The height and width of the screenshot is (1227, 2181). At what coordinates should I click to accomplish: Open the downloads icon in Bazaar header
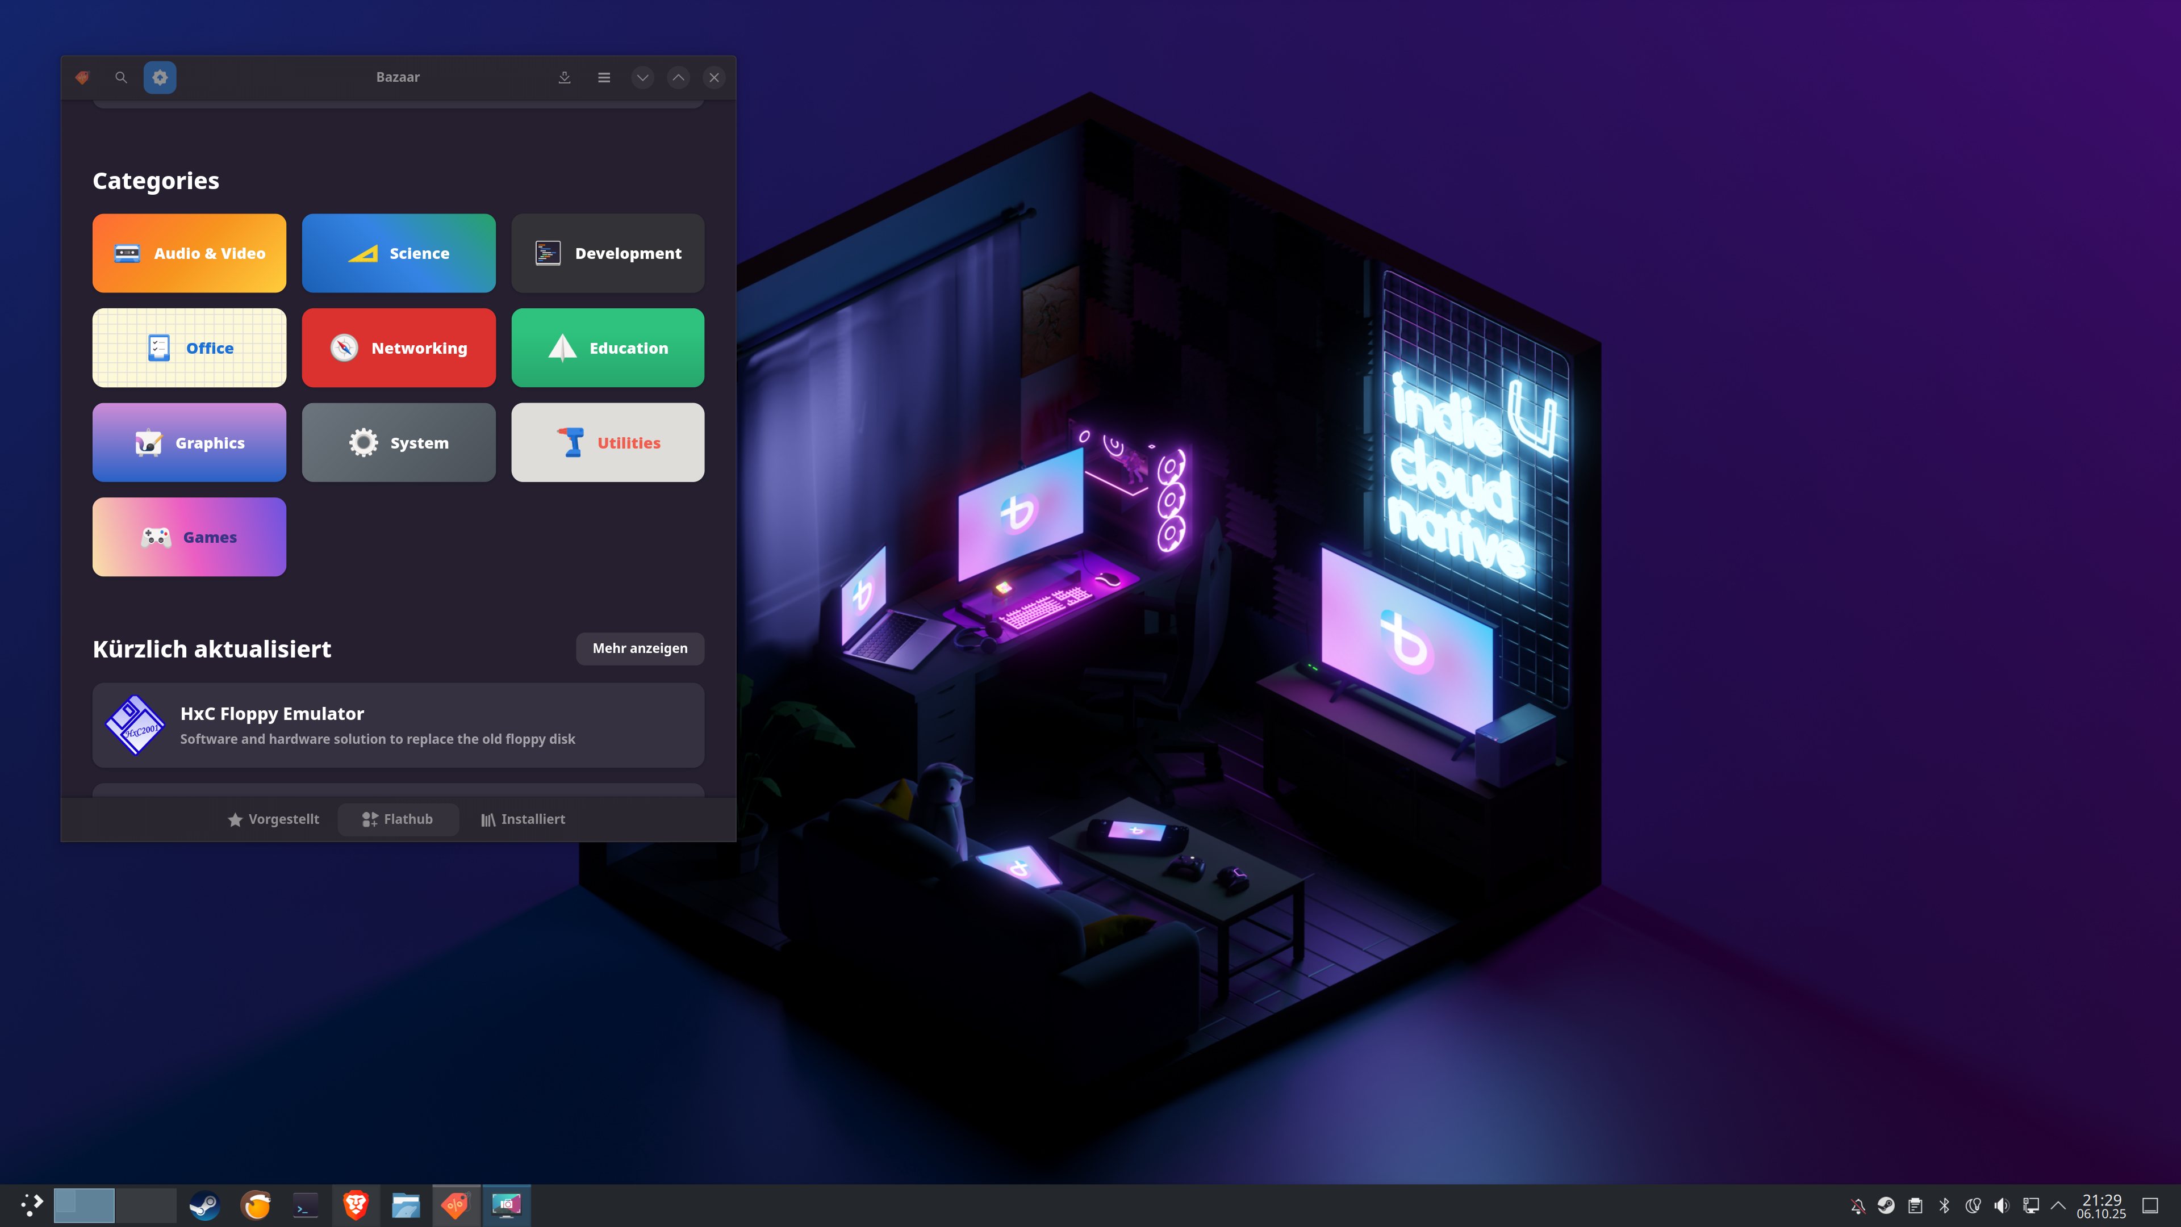coord(565,77)
